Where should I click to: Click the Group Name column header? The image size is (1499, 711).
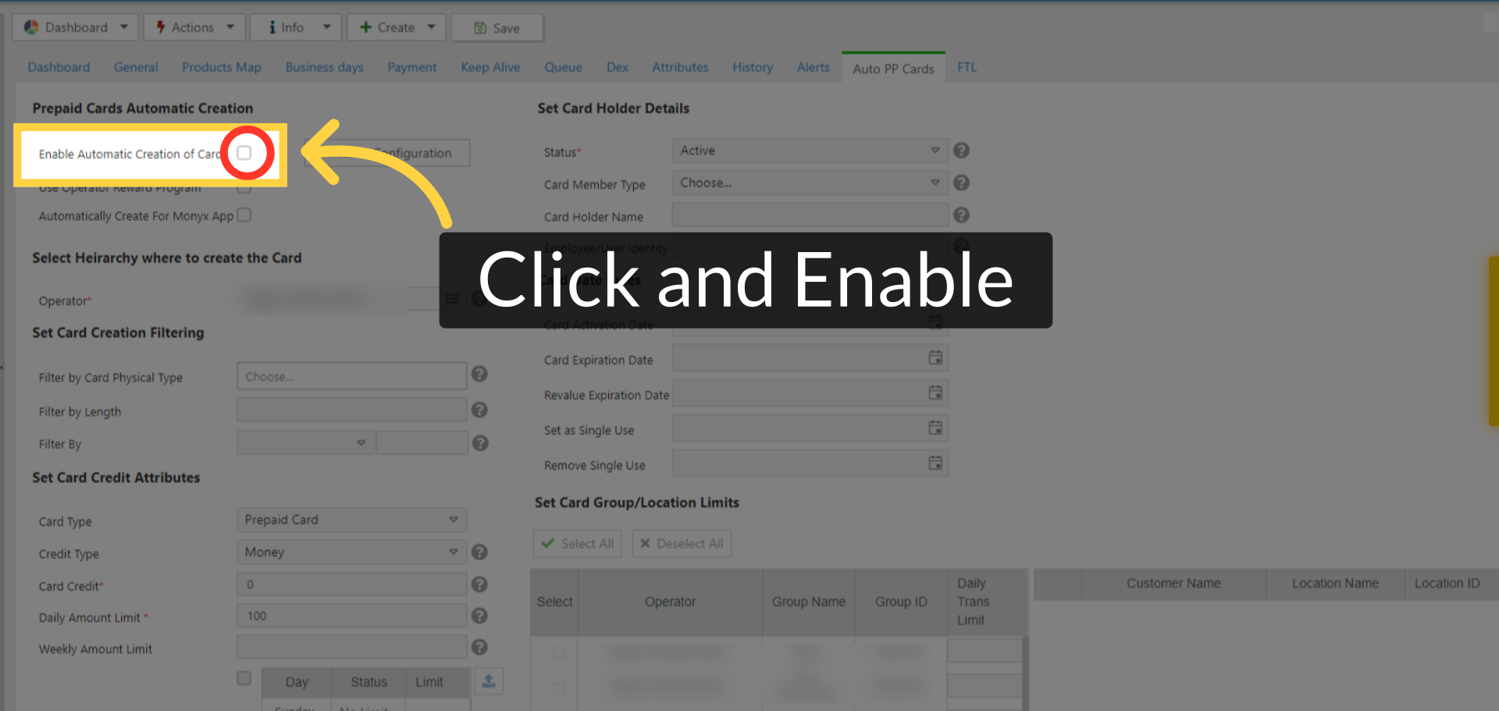click(x=809, y=602)
